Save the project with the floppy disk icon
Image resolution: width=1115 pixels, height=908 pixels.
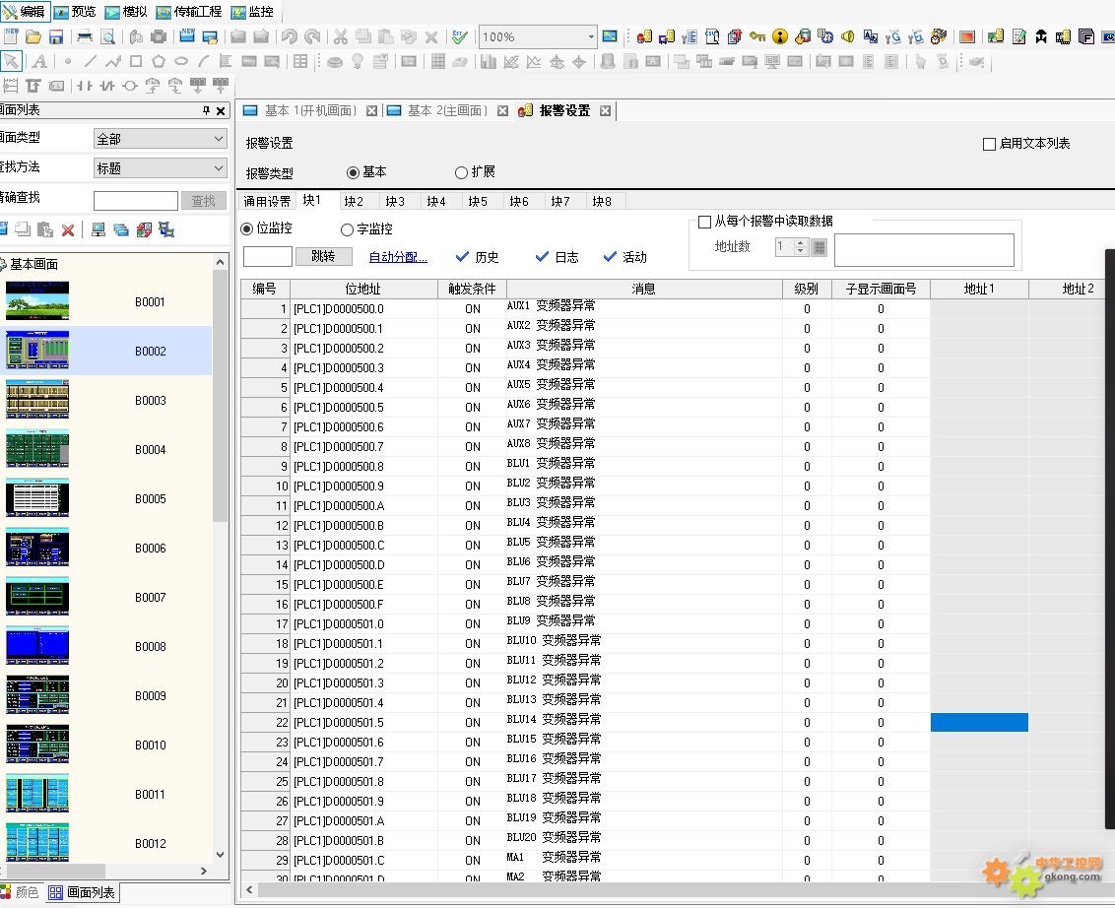56,37
